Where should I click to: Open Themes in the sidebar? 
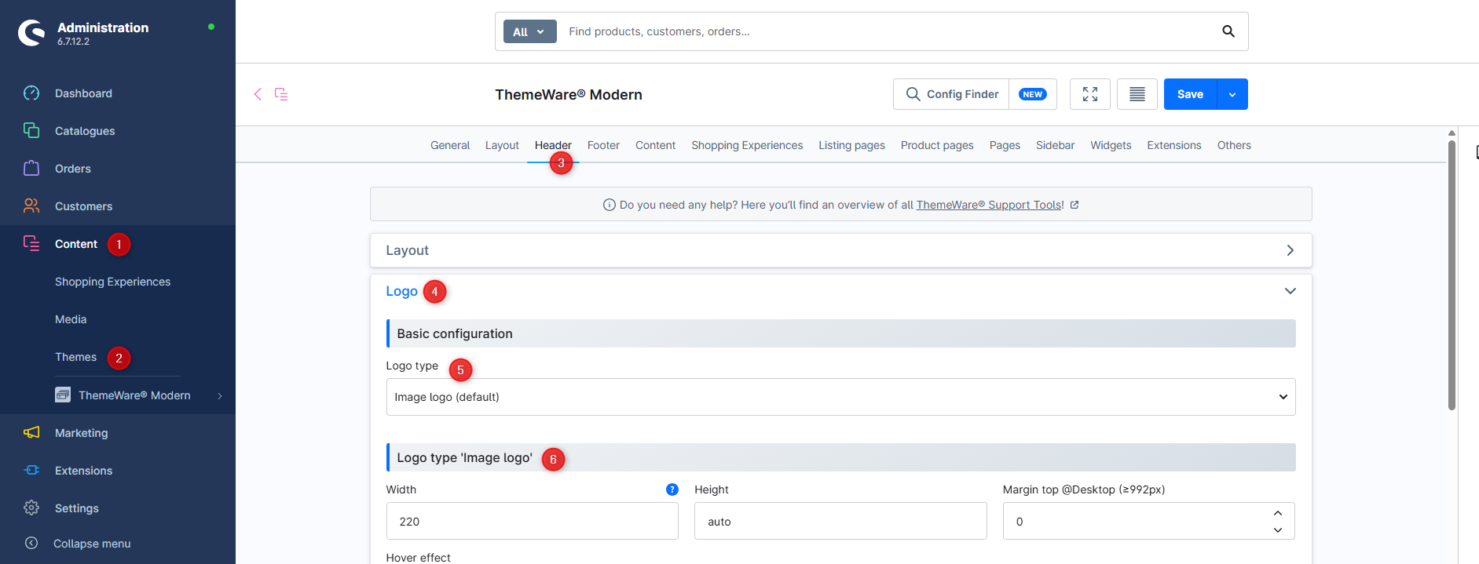[x=75, y=357]
